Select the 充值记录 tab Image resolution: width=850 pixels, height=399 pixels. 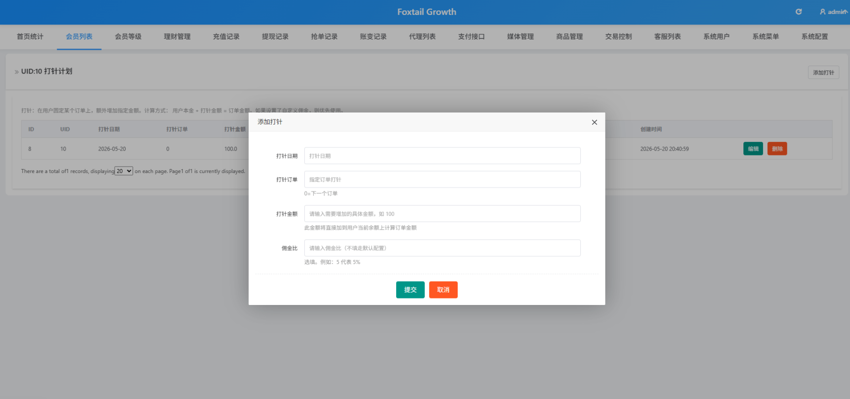[x=226, y=36]
